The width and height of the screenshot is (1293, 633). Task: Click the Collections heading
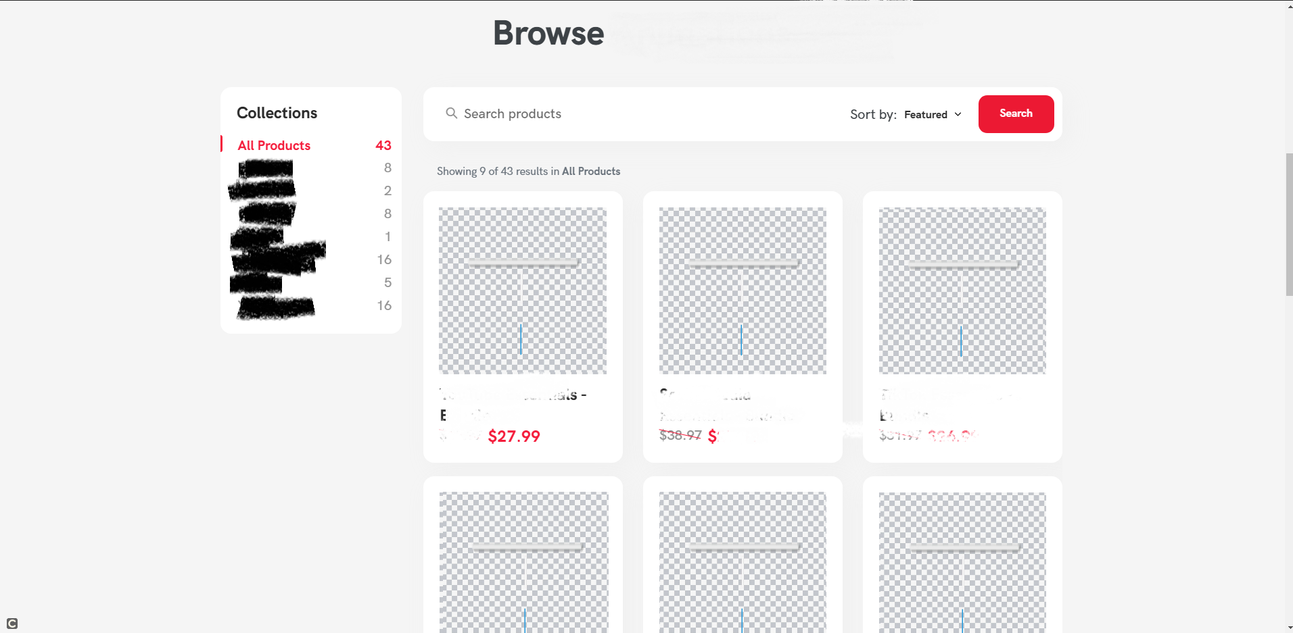(277, 113)
